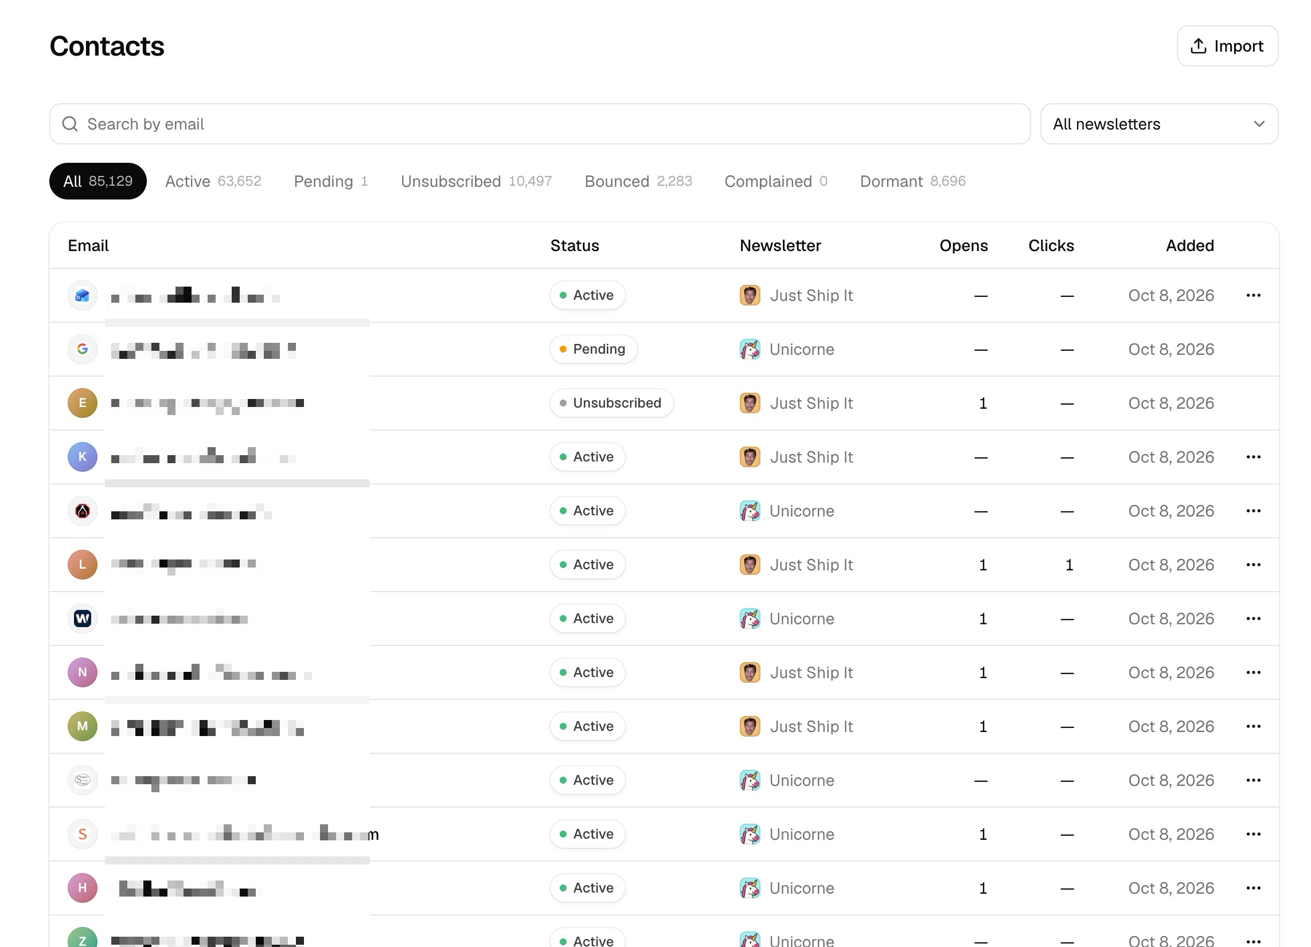The image size is (1311, 947).
Task: Click the pink H contact avatar
Action: click(83, 888)
